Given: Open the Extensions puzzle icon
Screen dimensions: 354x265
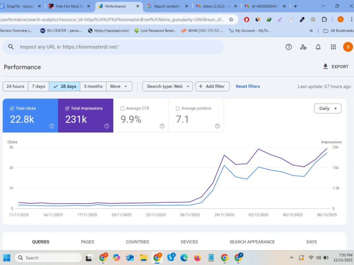Looking at the screenshot, I should pos(324,19).
